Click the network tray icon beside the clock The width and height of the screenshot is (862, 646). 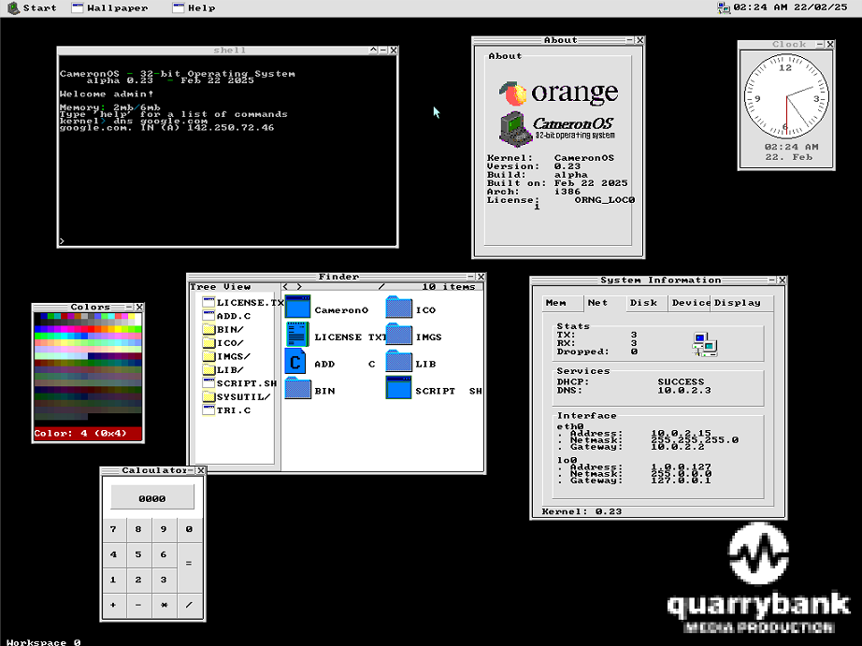(x=724, y=7)
